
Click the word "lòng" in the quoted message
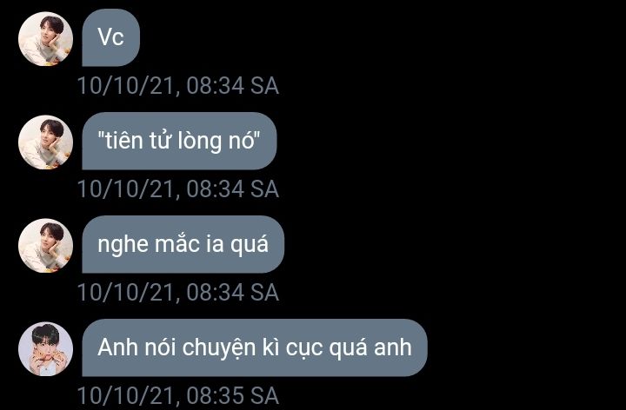tap(200, 142)
